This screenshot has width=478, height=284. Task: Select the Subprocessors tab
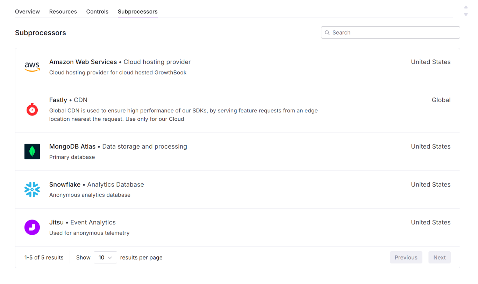[138, 12]
